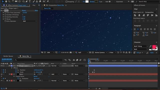Reset the Echo effect
This screenshot has width=160, height=90.
24,10
